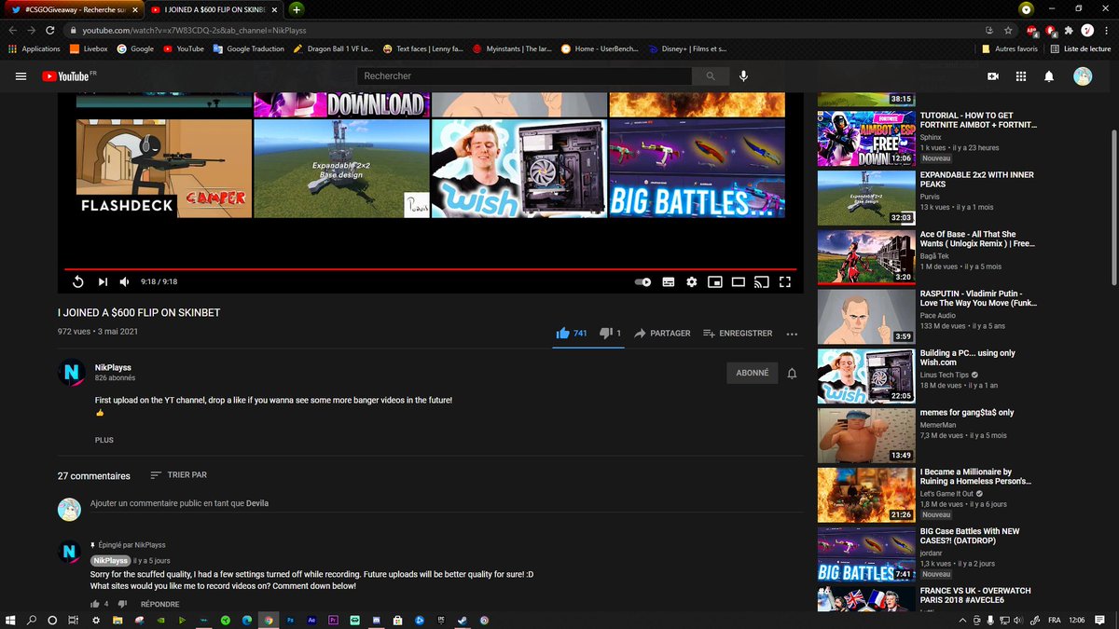Screen dimensions: 1119x629
Task: Expand the Autres favoris folder
Action: pyautogui.click(x=1009, y=48)
